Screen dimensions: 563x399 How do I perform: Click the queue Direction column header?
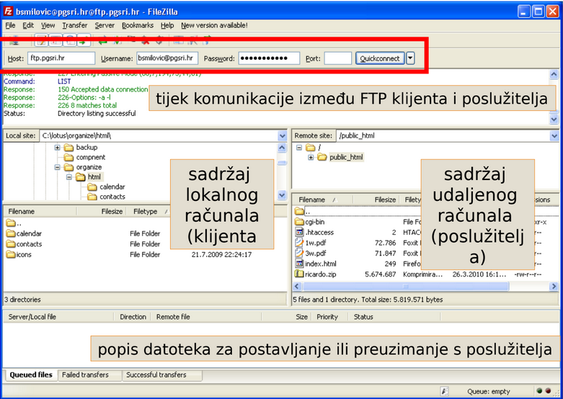click(x=133, y=317)
